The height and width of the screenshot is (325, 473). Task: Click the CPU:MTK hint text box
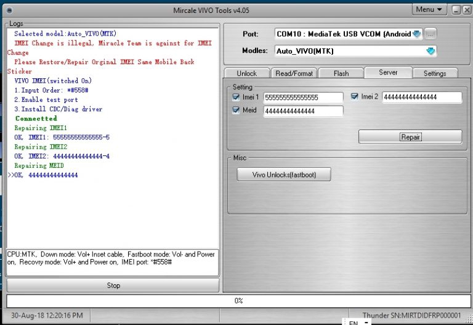click(113, 263)
